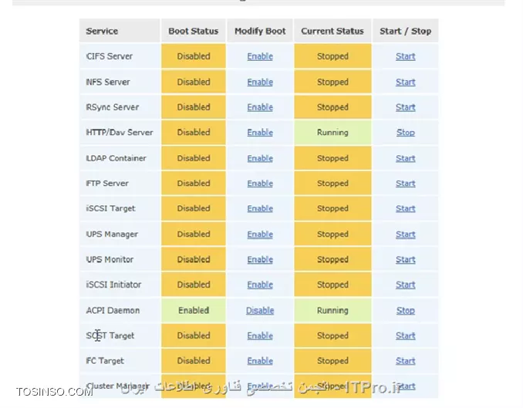Enable SCST Target at boot

tap(260, 336)
